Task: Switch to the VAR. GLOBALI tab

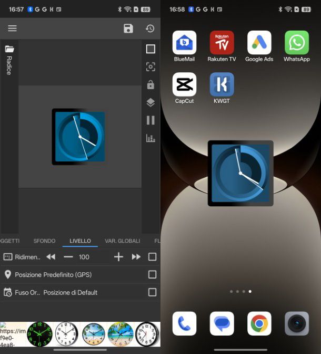Action: click(122, 241)
